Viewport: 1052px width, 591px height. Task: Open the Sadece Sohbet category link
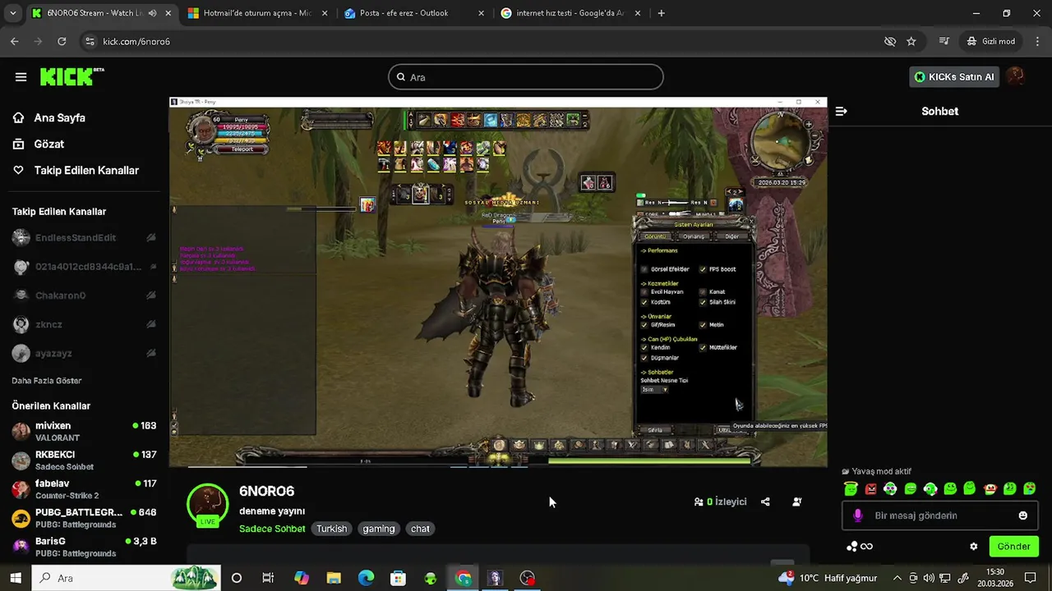272,529
